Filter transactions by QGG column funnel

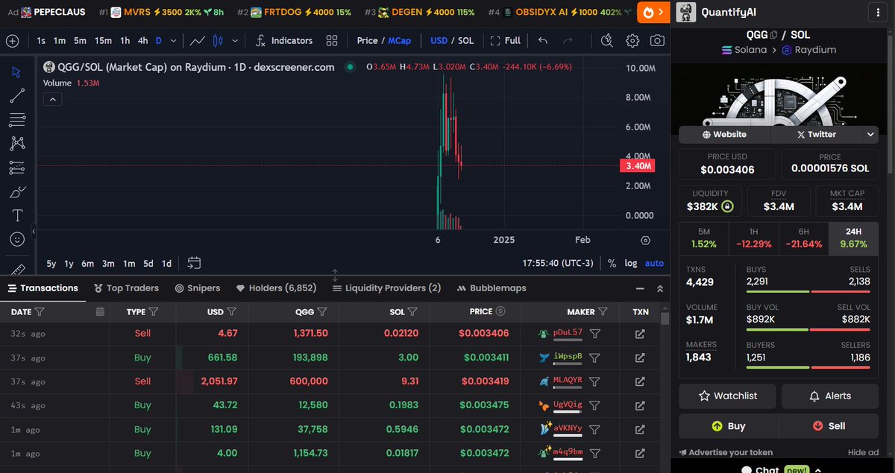pyautogui.click(x=322, y=311)
